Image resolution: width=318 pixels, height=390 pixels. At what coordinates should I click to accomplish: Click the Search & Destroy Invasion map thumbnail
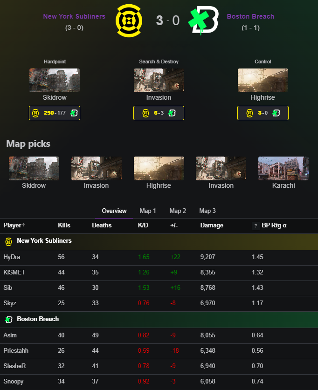click(x=159, y=80)
